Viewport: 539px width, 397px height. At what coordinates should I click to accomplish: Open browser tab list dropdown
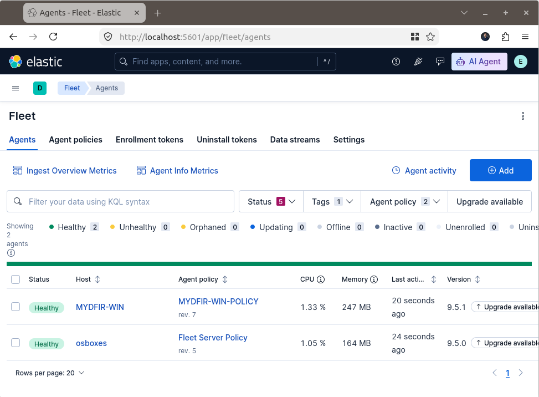click(464, 13)
